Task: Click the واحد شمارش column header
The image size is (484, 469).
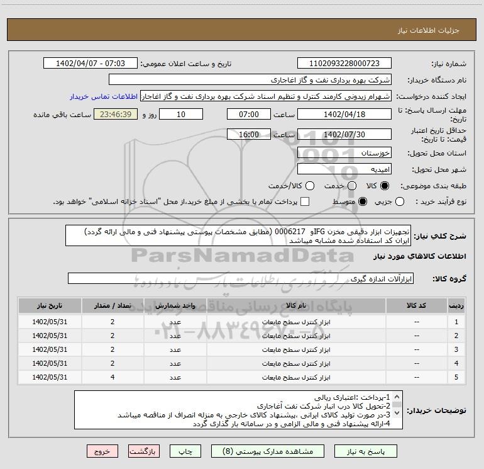Action: (x=175, y=305)
